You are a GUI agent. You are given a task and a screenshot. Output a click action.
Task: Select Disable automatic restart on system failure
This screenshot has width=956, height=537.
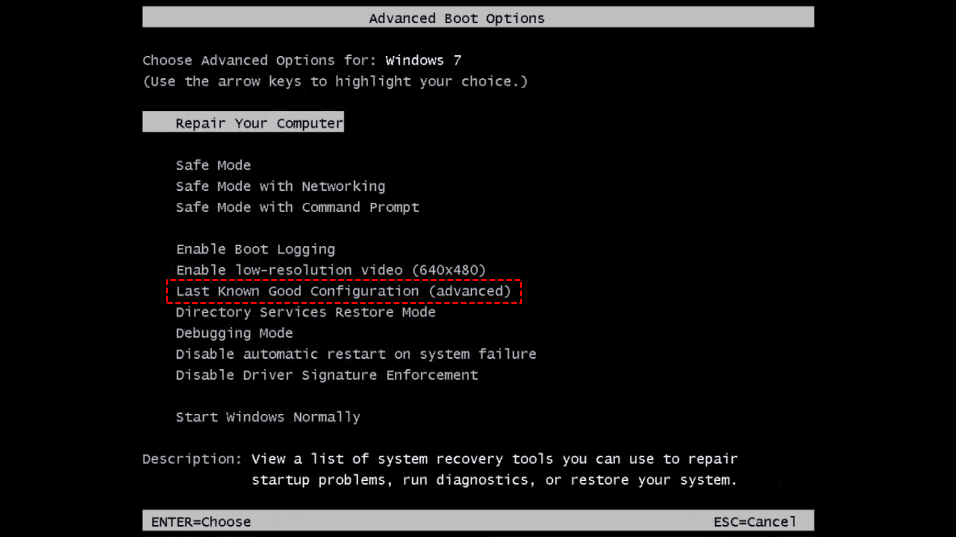[356, 355]
